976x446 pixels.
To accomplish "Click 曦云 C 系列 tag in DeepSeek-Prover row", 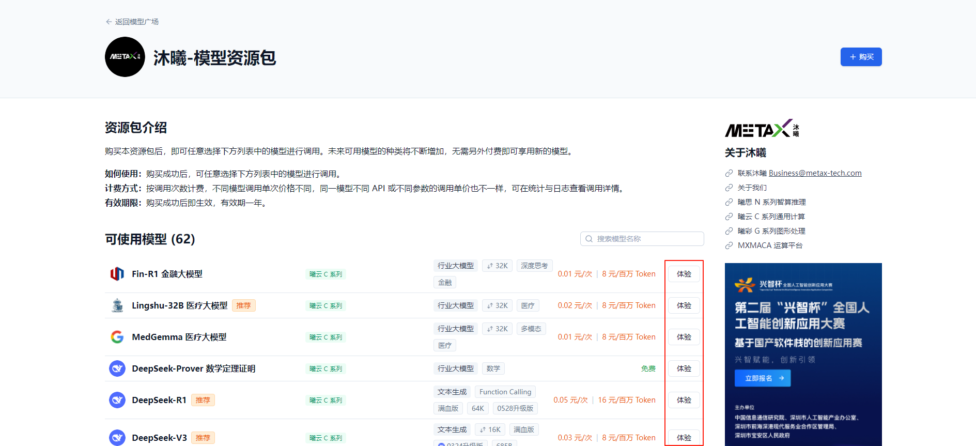I will 326,369.
